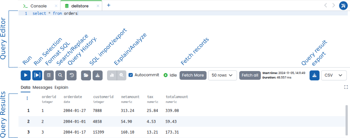Select the cell with date 2004-01-01

tap(75, 122)
